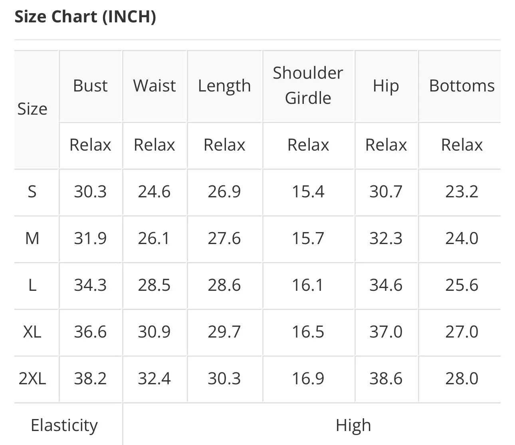This screenshot has width=515, height=445.
Task: Select shoulder girdle value 16.9 for 2XL
Action: point(308,379)
